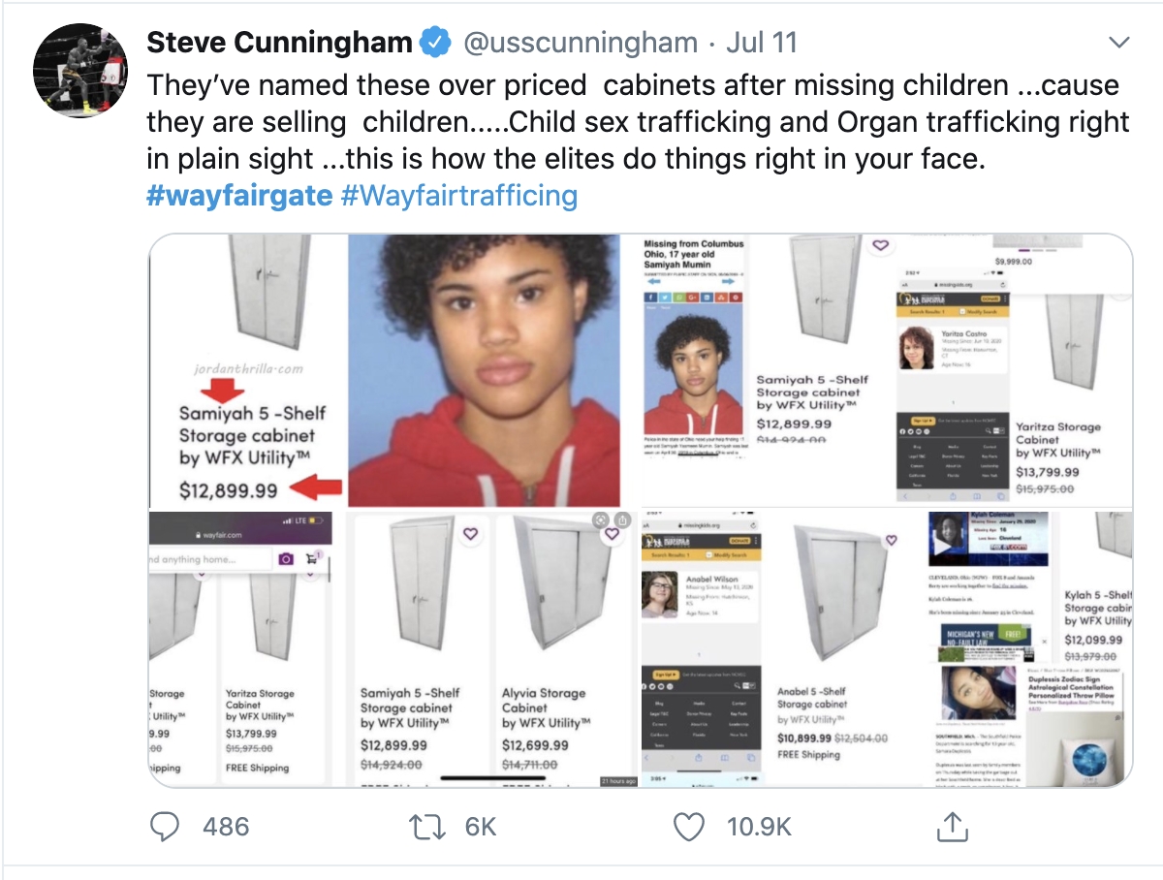The image size is (1163, 880).
Task: Open the #Wayfairtrafficing hashtag
Action: [459, 196]
